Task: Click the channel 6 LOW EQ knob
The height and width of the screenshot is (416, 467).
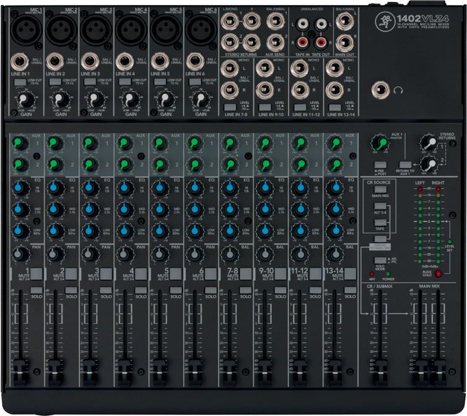Action: 194,232
